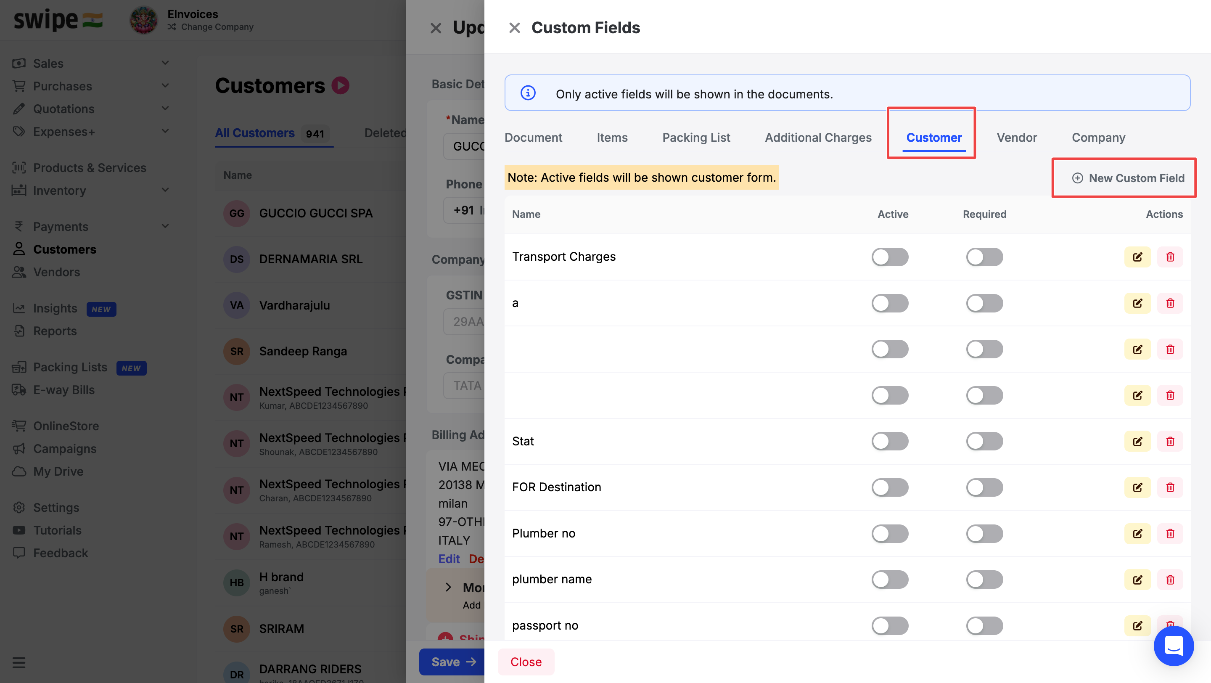This screenshot has height=683, width=1211.
Task: Add a New Custom Field
Action: tap(1127, 178)
